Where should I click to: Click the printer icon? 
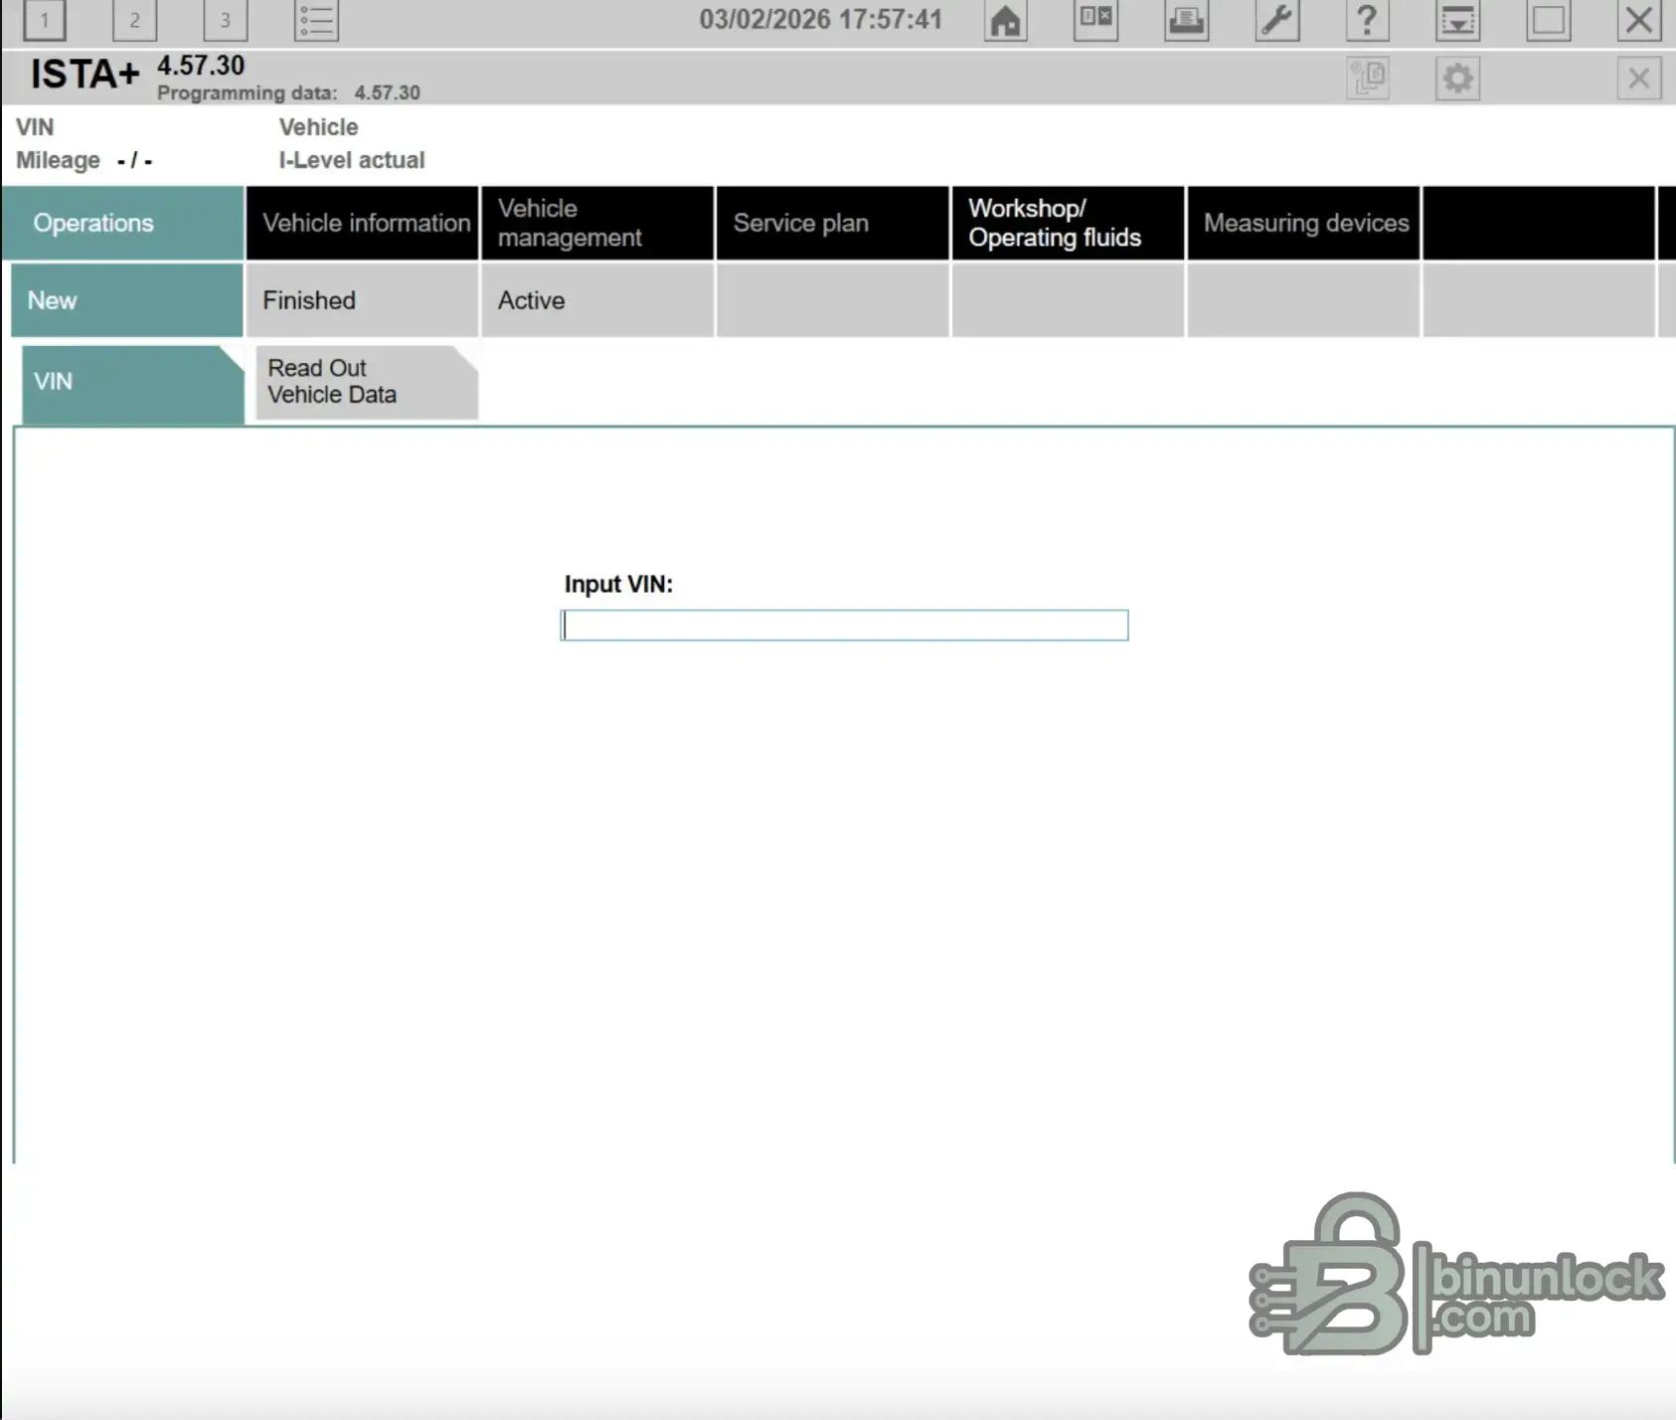pos(1186,20)
